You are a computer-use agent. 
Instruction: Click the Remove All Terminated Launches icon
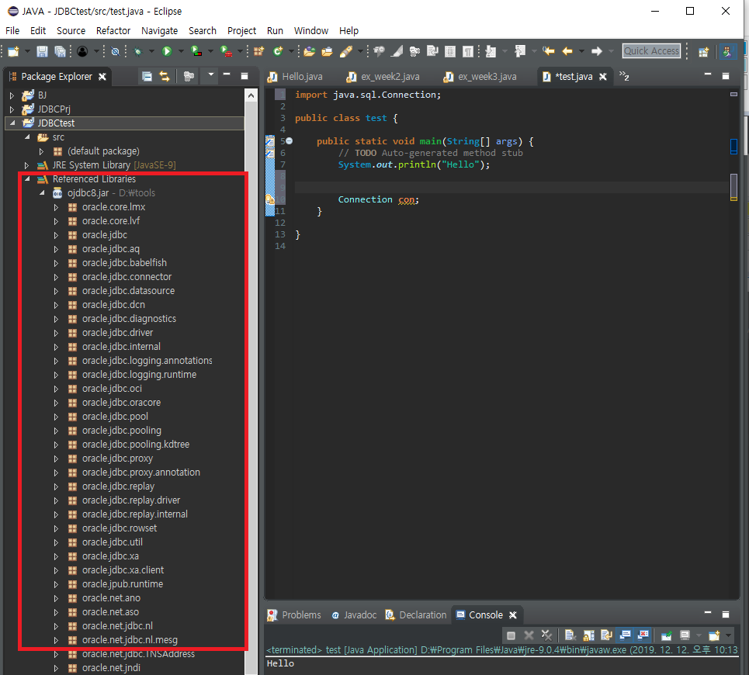pos(547,635)
